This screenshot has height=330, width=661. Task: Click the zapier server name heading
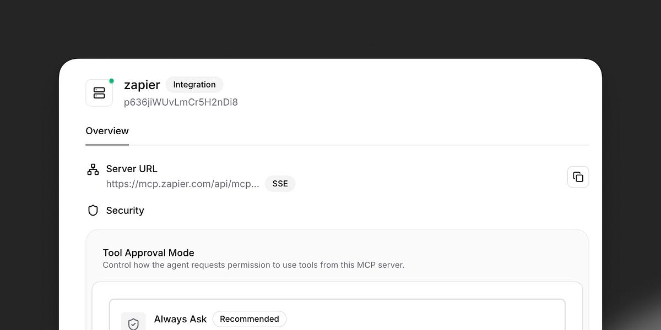pos(142,85)
